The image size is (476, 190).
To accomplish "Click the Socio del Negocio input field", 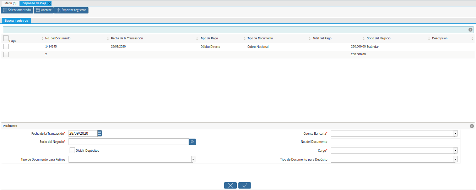I will (129, 142).
